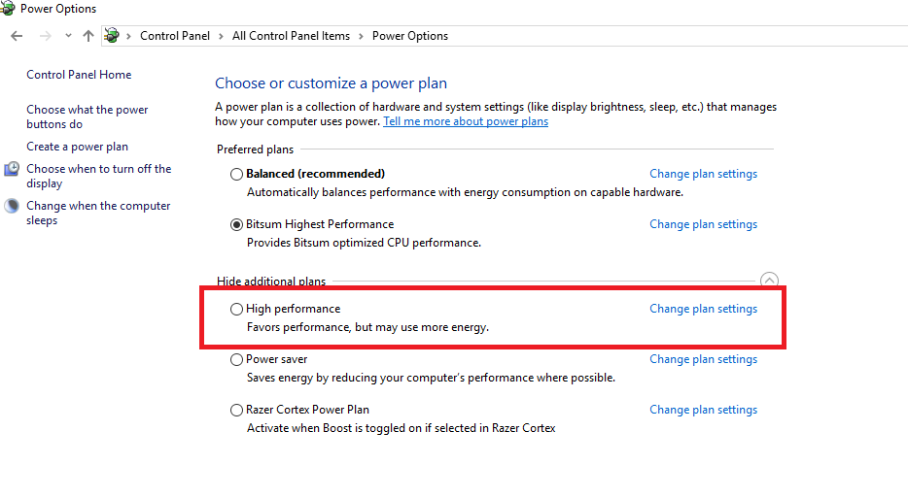Click the Up one level arrow
908x498 pixels.
(88, 36)
